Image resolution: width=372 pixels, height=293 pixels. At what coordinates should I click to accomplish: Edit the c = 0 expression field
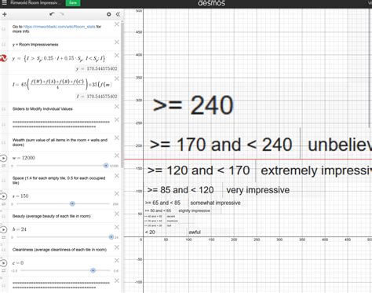pyautogui.click(x=18, y=262)
